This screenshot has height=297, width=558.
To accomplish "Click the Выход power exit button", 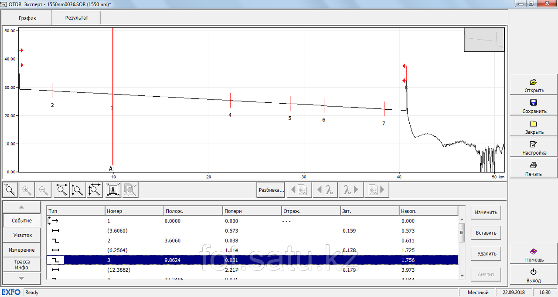I will 534,276.
